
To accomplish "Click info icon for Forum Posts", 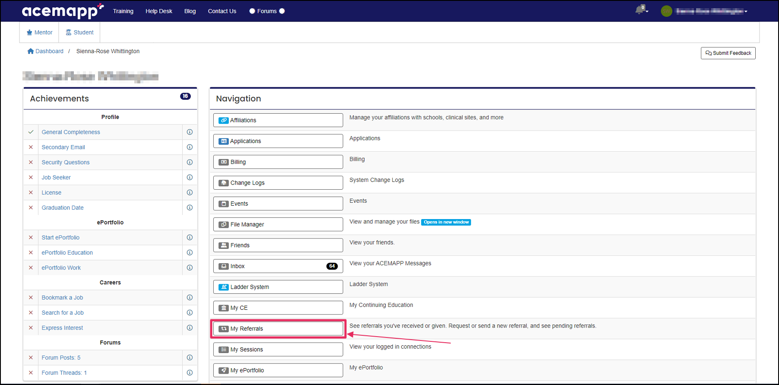I will tap(190, 358).
